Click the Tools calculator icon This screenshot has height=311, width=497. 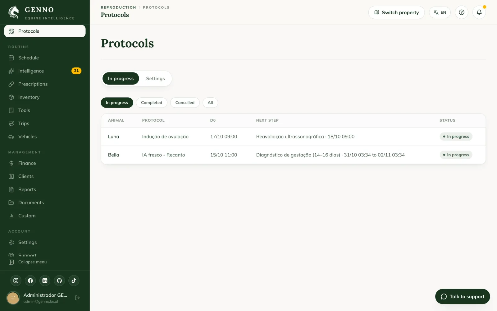coord(11,110)
